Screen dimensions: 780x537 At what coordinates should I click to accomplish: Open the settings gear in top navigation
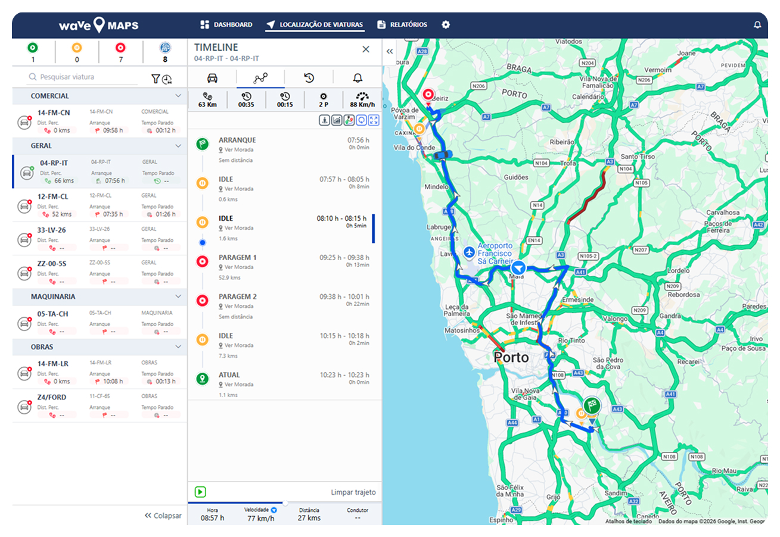pyautogui.click(x=446, y=25)
